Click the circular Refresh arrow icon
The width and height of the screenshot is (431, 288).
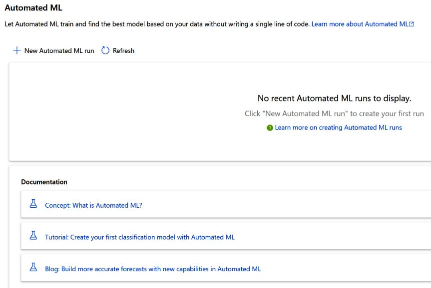coord(105,50)
